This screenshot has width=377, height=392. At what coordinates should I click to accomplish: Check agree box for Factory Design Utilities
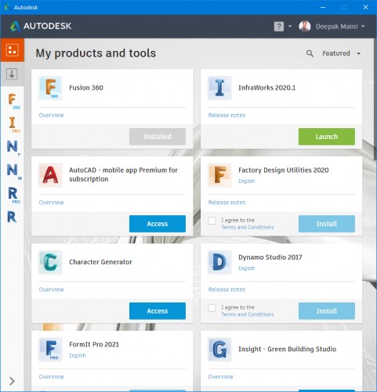(212, 221)
